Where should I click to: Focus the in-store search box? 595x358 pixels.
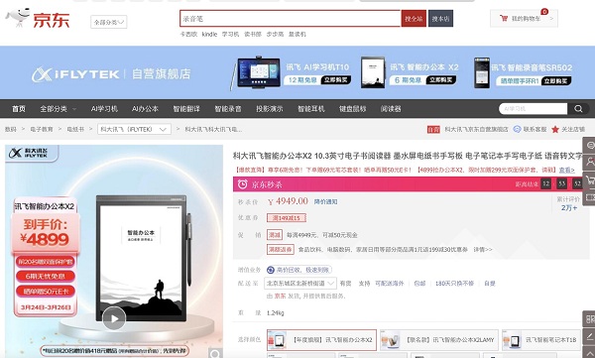(x=534, y=108)
